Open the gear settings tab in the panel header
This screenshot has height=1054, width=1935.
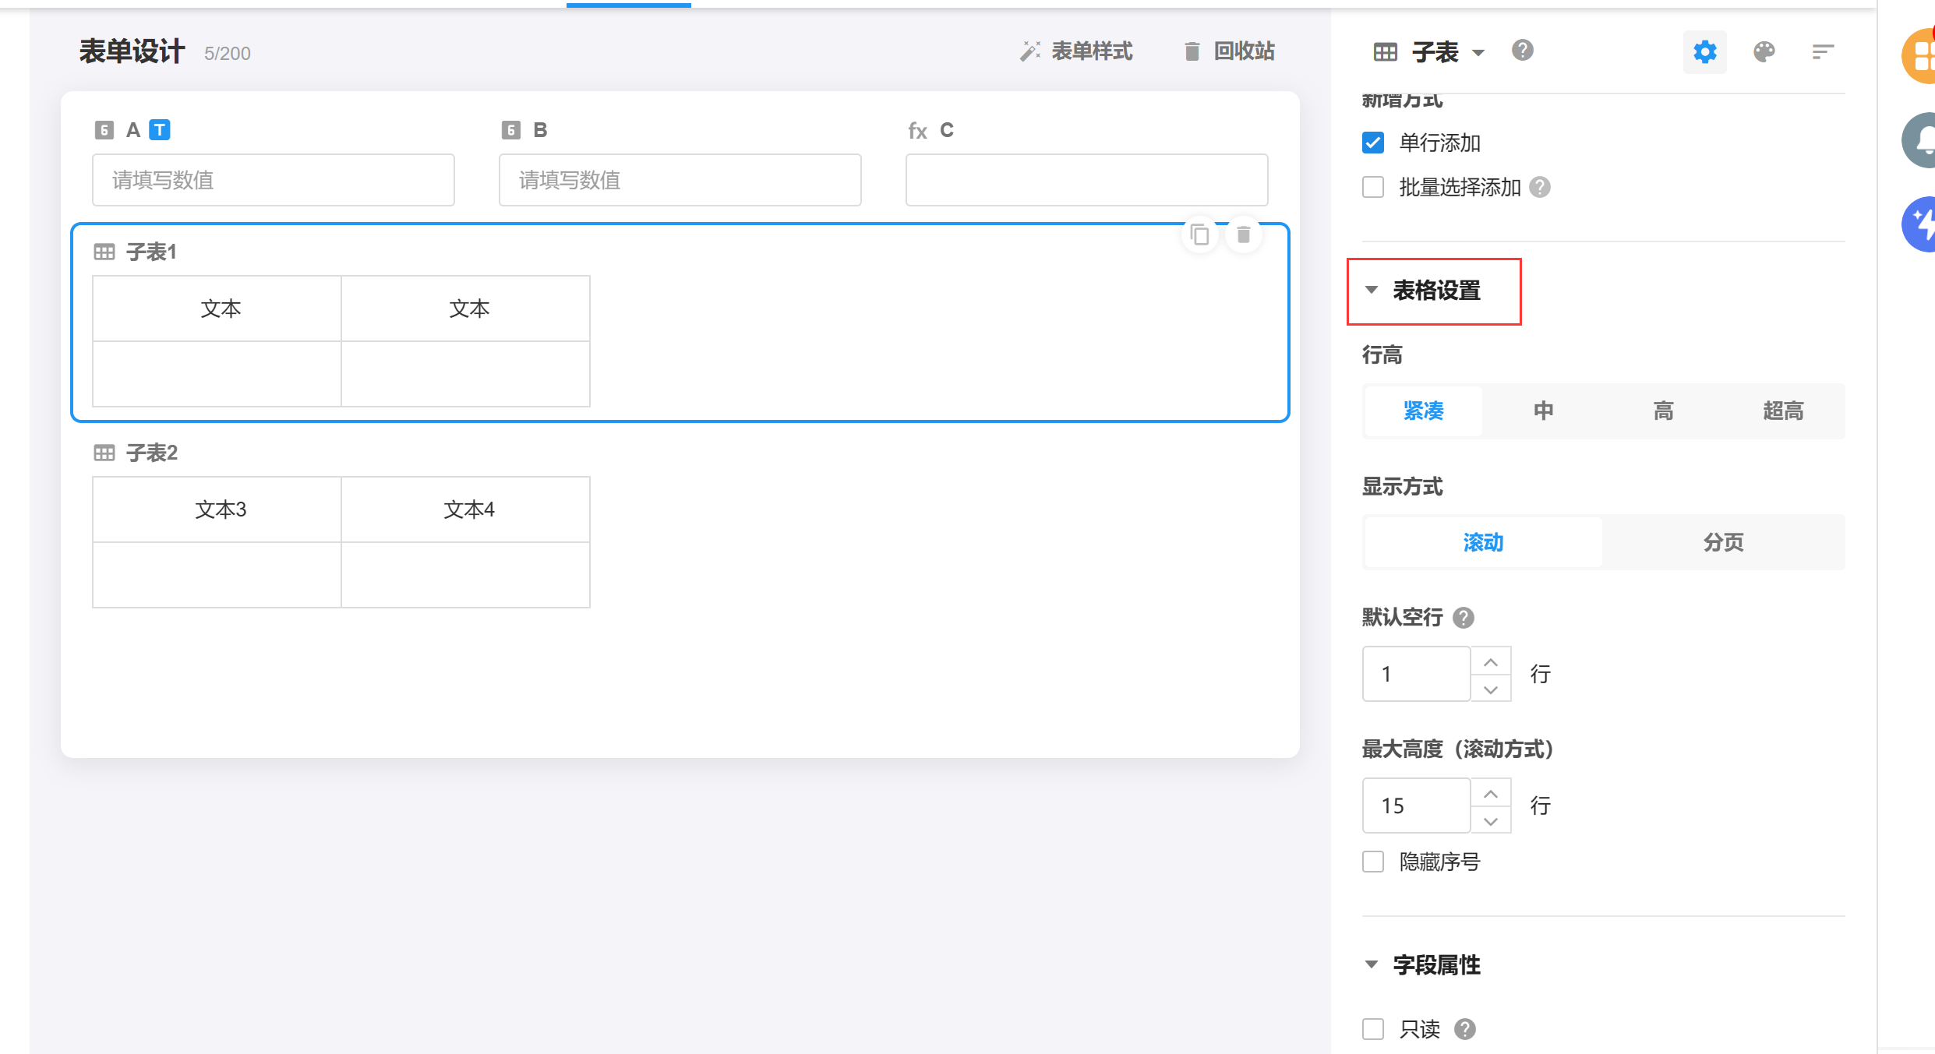pyautogui.click(x=1704, y=52)
